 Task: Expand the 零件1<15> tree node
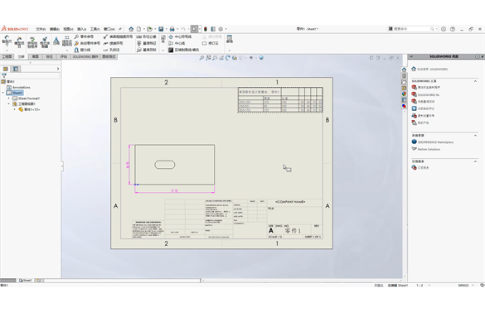point(14,109)
